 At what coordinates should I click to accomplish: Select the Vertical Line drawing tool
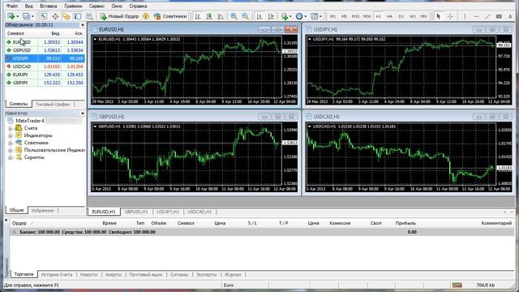coord(465,16)
